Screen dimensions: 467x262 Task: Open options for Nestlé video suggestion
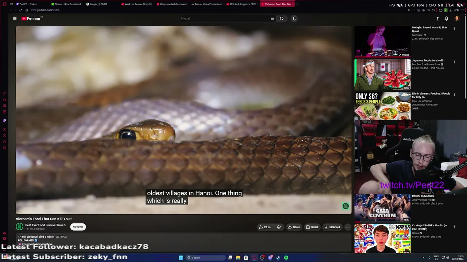tap(455, 226)
